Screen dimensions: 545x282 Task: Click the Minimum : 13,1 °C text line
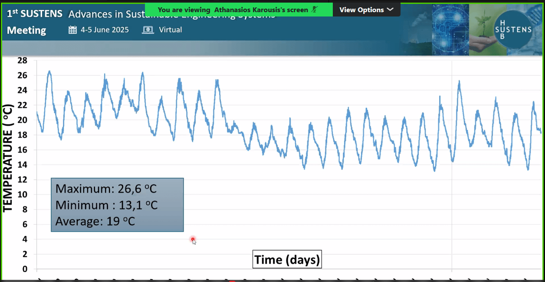click(x=106, y=205)
